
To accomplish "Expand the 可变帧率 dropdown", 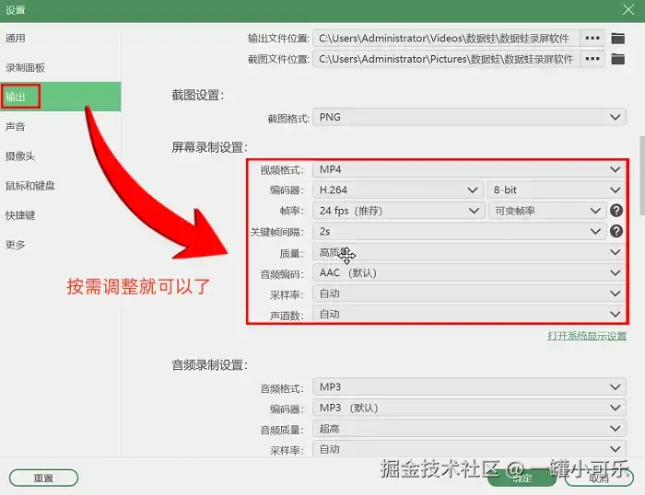I will (x=547, y=211).
